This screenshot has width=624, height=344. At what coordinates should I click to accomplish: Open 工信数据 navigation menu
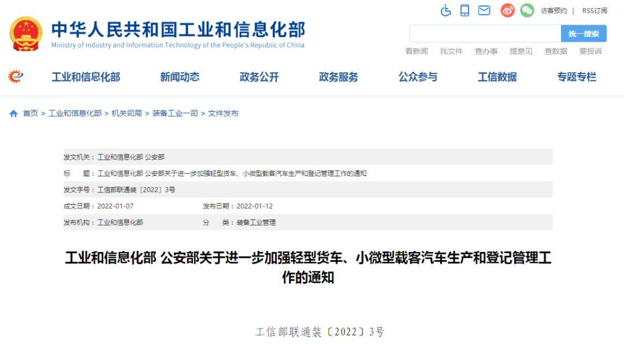[497, 77]
